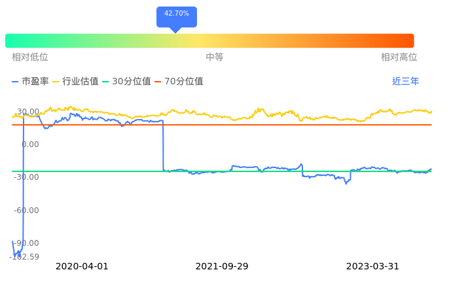Click the 30.00 y-axis label
The height and width of the screenshot is (289, 449).
(28, 112)
